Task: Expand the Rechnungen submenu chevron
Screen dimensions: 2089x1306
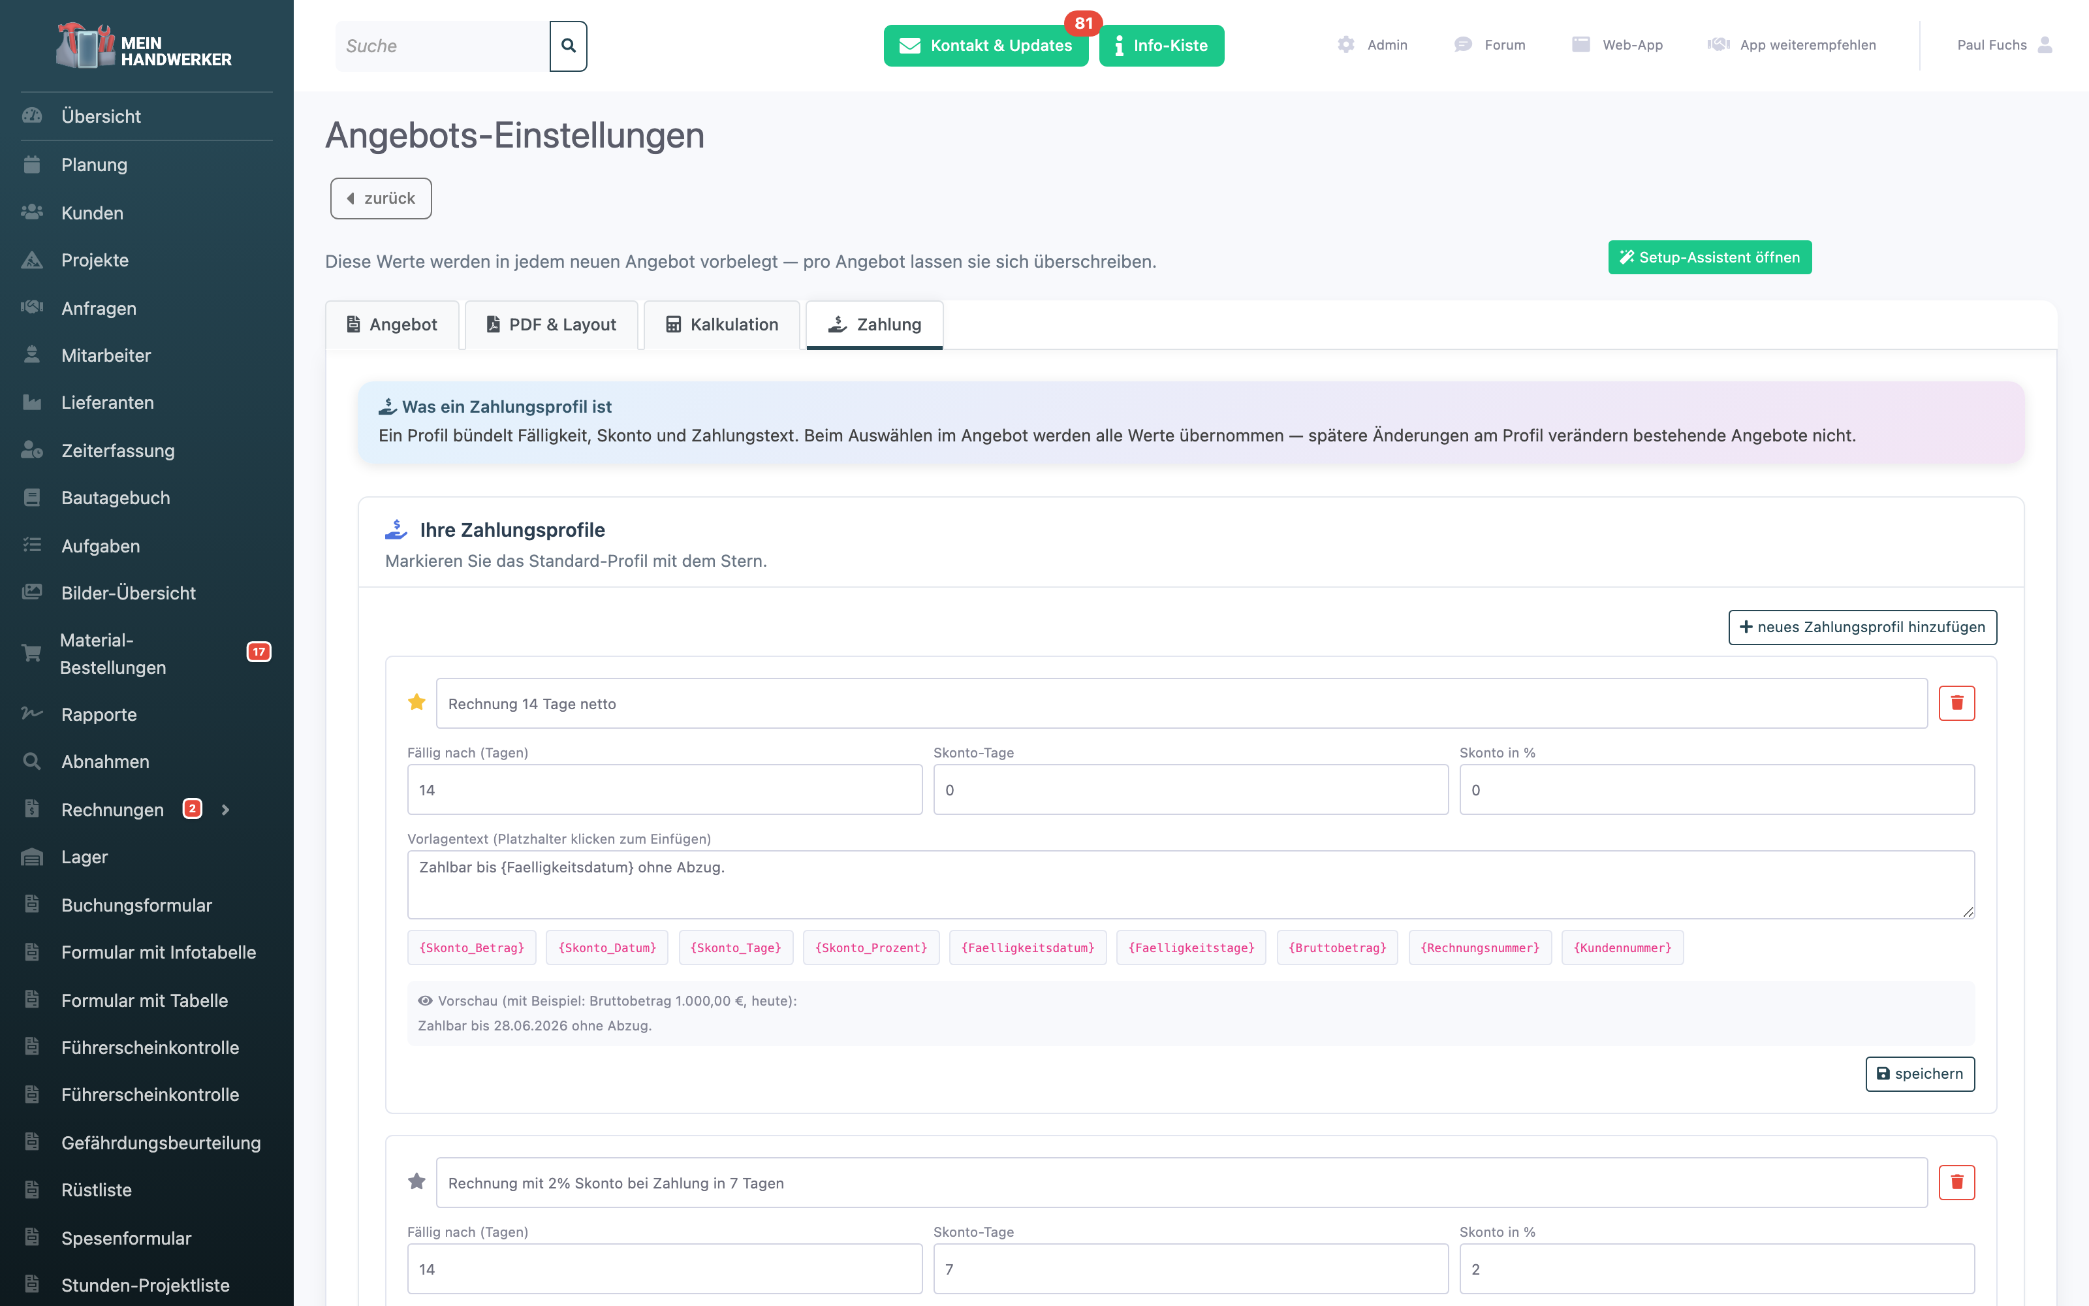Action: tap(225, 810)
